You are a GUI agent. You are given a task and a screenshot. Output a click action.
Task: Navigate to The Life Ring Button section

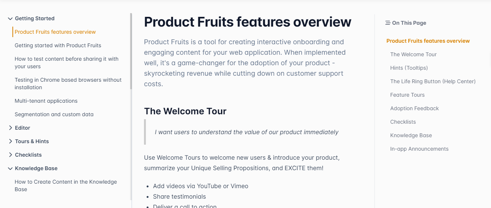tap(433, 81)
